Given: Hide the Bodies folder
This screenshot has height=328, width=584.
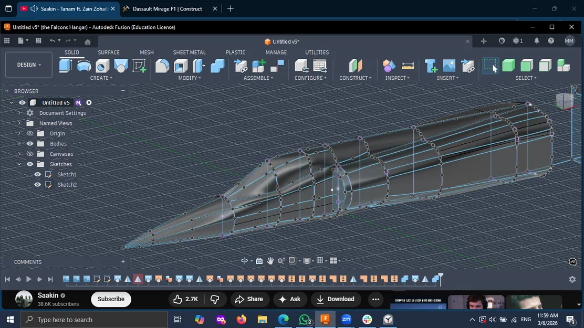Looking at the screenshot, I should tap(29, 143).
